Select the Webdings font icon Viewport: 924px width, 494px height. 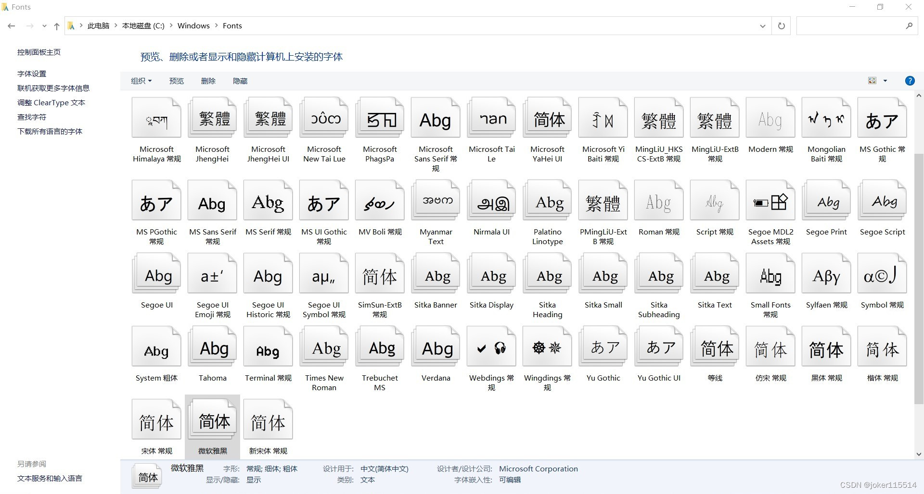(x=491, y=347)
